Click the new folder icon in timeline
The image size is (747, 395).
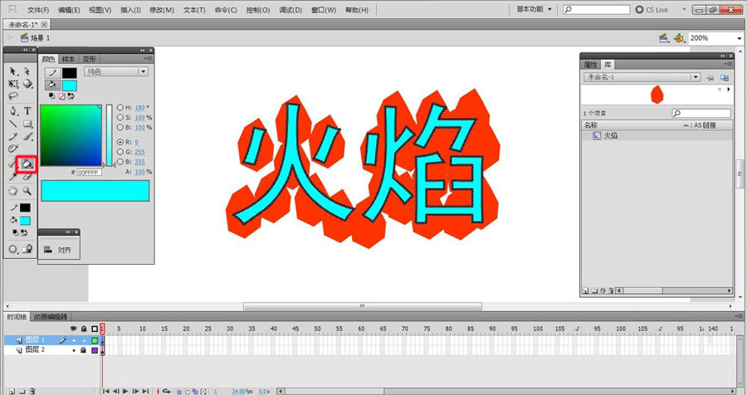point(22,391)
